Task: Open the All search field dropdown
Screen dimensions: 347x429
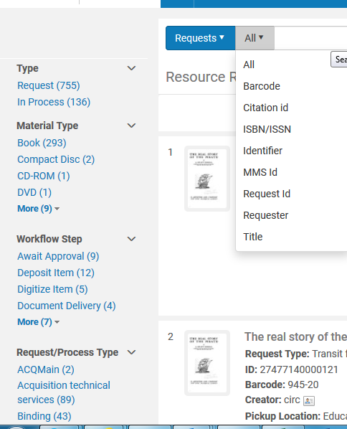Action: coord(255,38)
